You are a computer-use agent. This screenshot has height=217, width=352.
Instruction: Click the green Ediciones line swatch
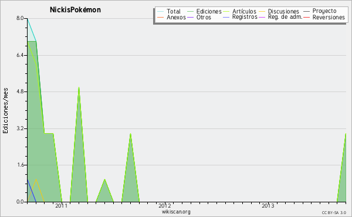tap(190, 12)
